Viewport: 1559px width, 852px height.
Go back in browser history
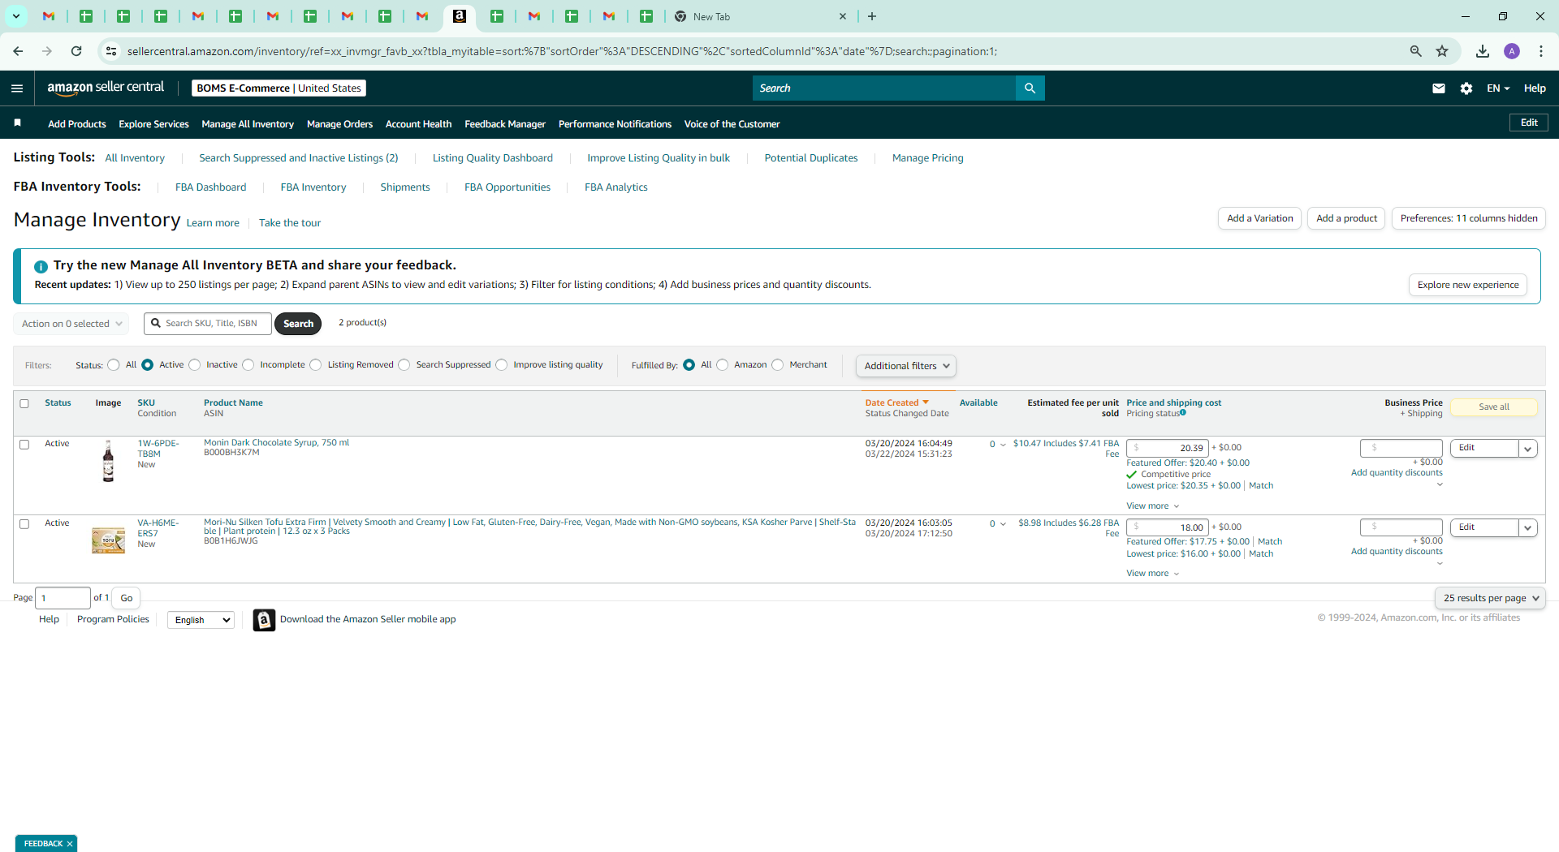(x=18, y=51)
